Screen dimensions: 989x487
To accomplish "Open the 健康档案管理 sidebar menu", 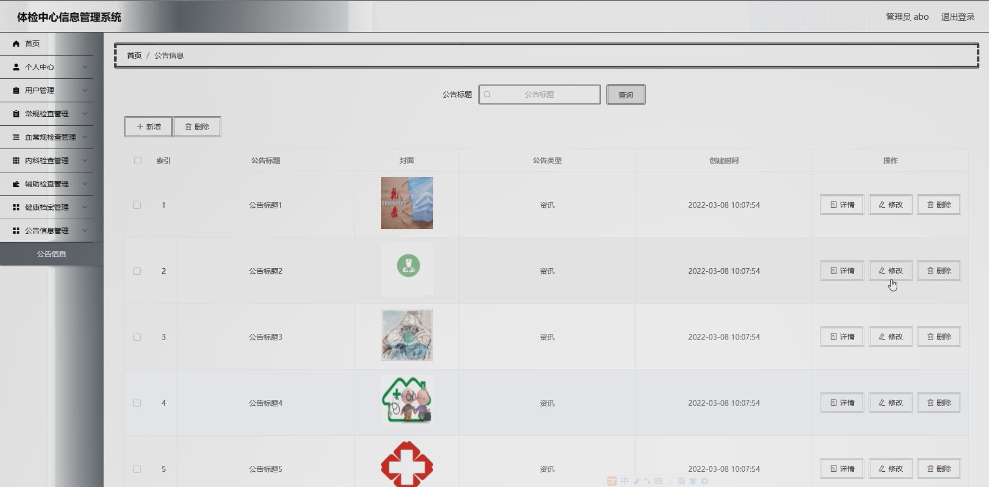I will [x=46, y=207].
